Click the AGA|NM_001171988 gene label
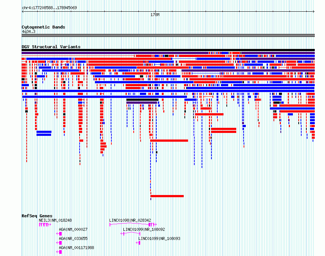 click(76, 248)
